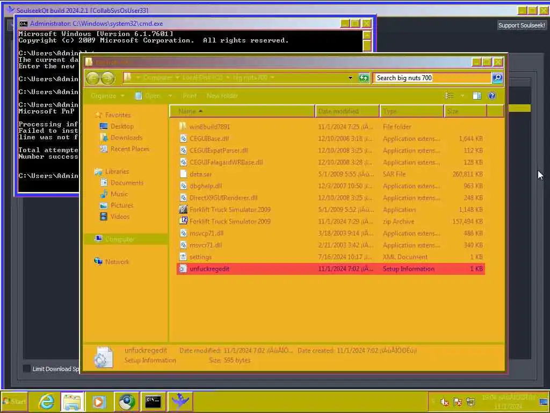
Task: Click the Local Disk breadcrumb in the address bar
Action: click(202, 77)
